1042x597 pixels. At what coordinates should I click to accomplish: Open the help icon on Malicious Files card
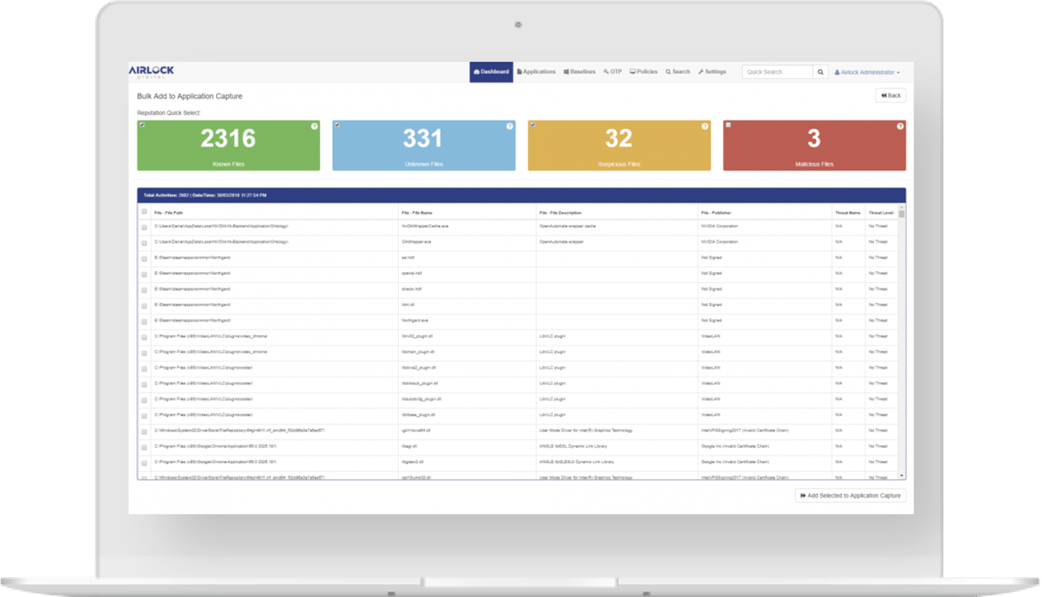point(900,126)
